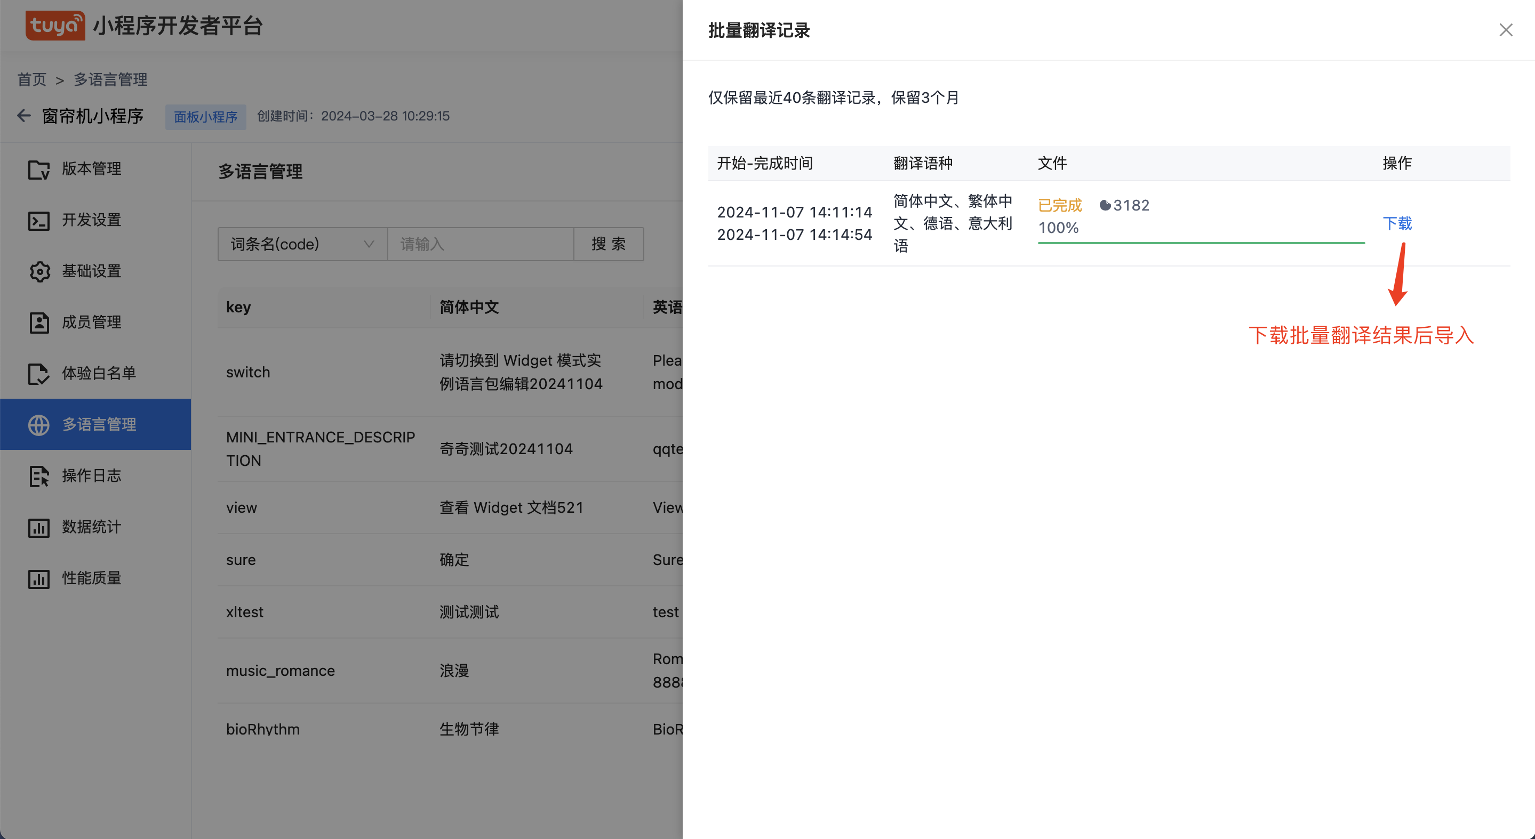
Task: Click the 100% translation progress bar
Action: (1201, 243)
